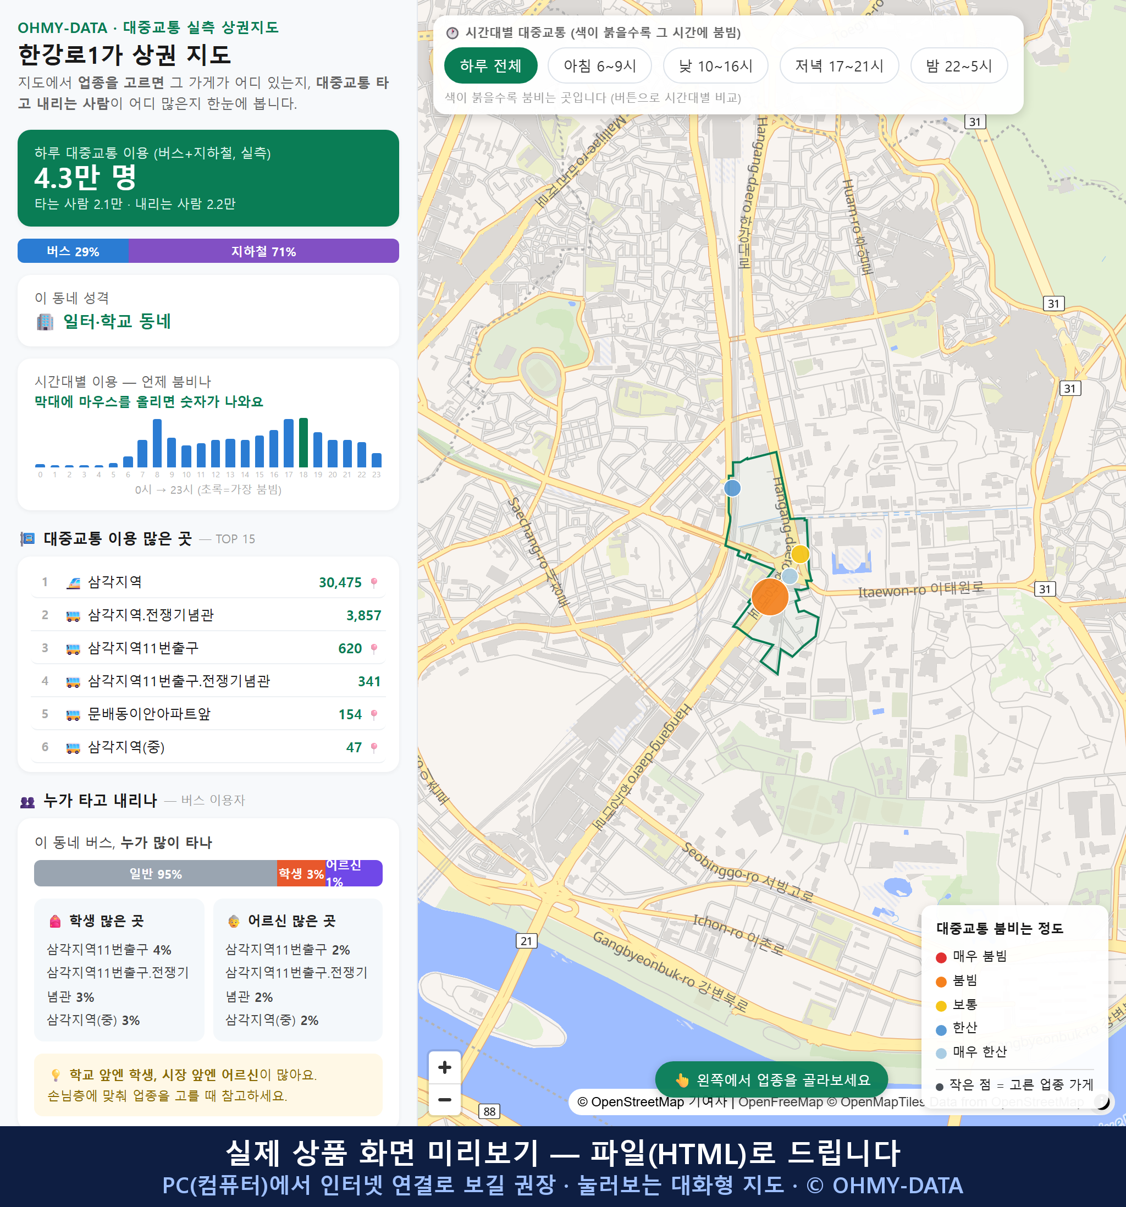Click the tall blue bar at 8시

point(157,443)
